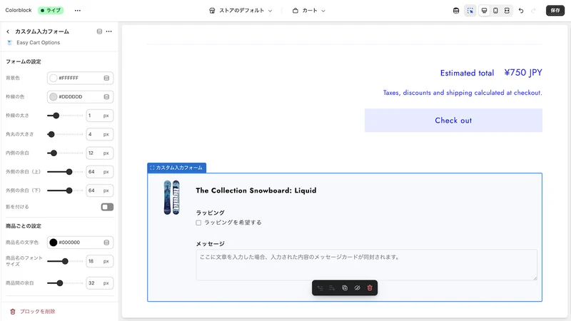Check the ラッピングを希望する checkbox
Viewport: 571px width, 321px height.
tap(198, 223)
